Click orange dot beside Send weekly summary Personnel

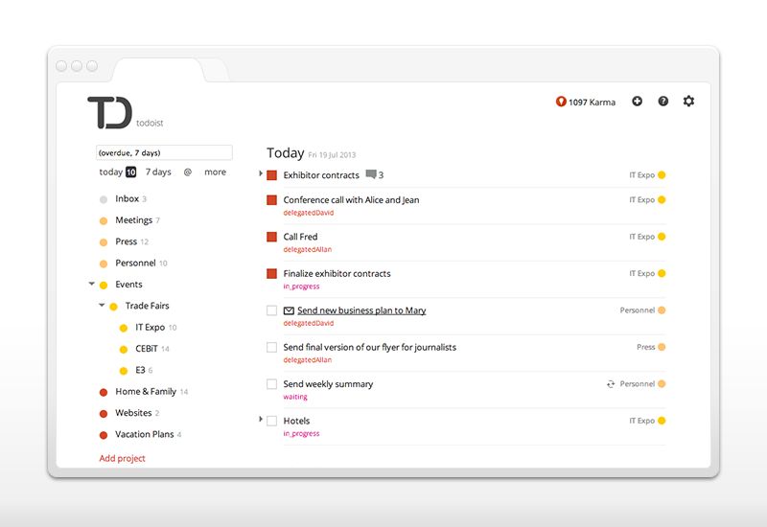tap(662, 384)
